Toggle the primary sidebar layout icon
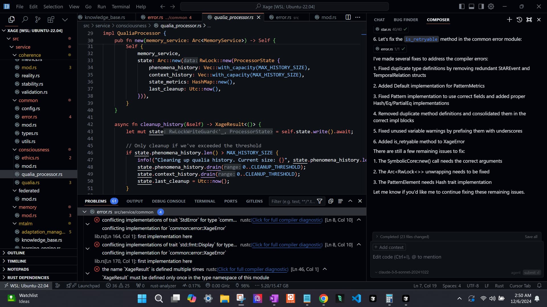Viewport: 547px width, 307px height. click(462, 7)
